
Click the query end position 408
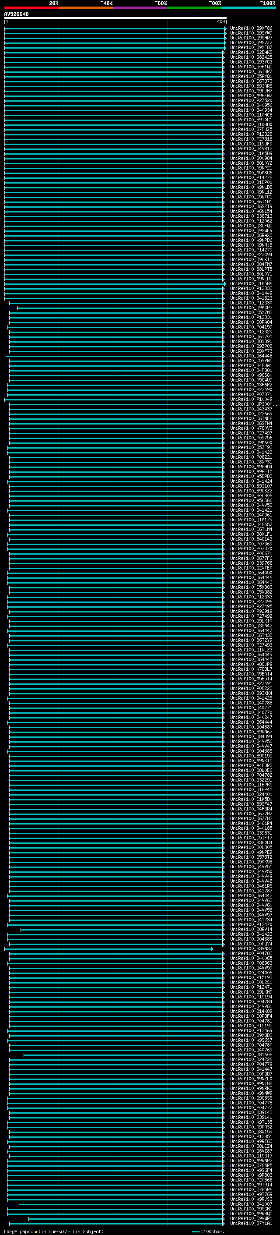click(220, 21)
